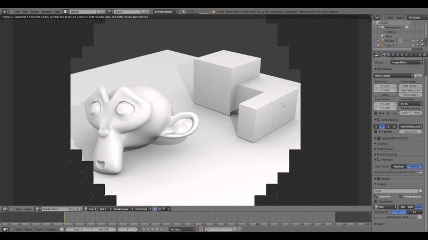This screenshot has height=240, width=428.
Task: Toggle Cube renderability camera icon
Action: (422, 45)
